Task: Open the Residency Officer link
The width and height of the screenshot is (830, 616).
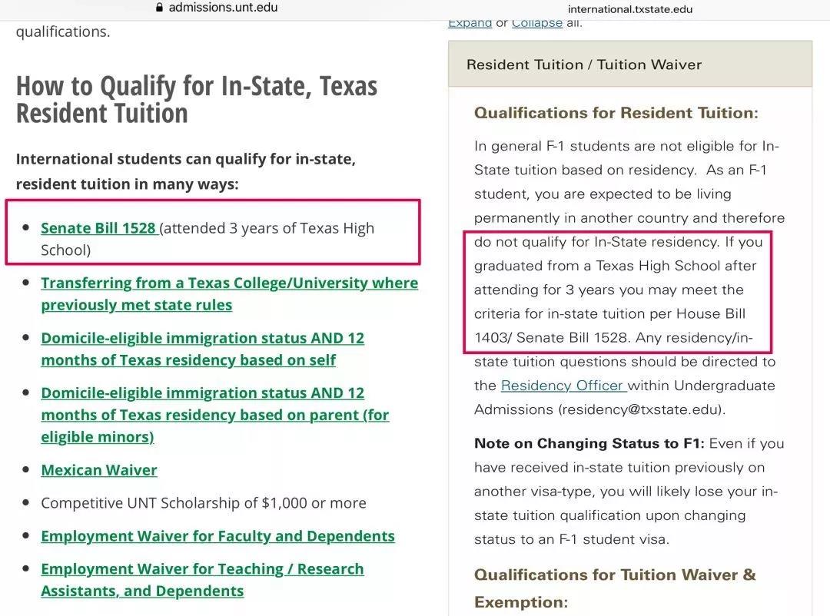Action: [564, 386]
